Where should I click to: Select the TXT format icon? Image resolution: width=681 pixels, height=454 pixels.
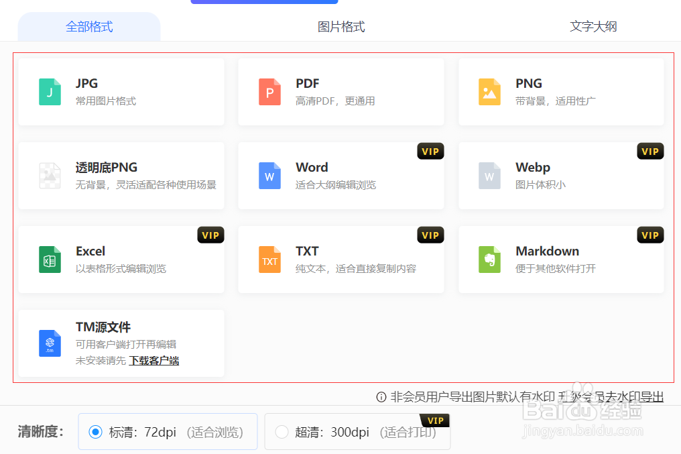pyautogui.click(x=269, y=260)
